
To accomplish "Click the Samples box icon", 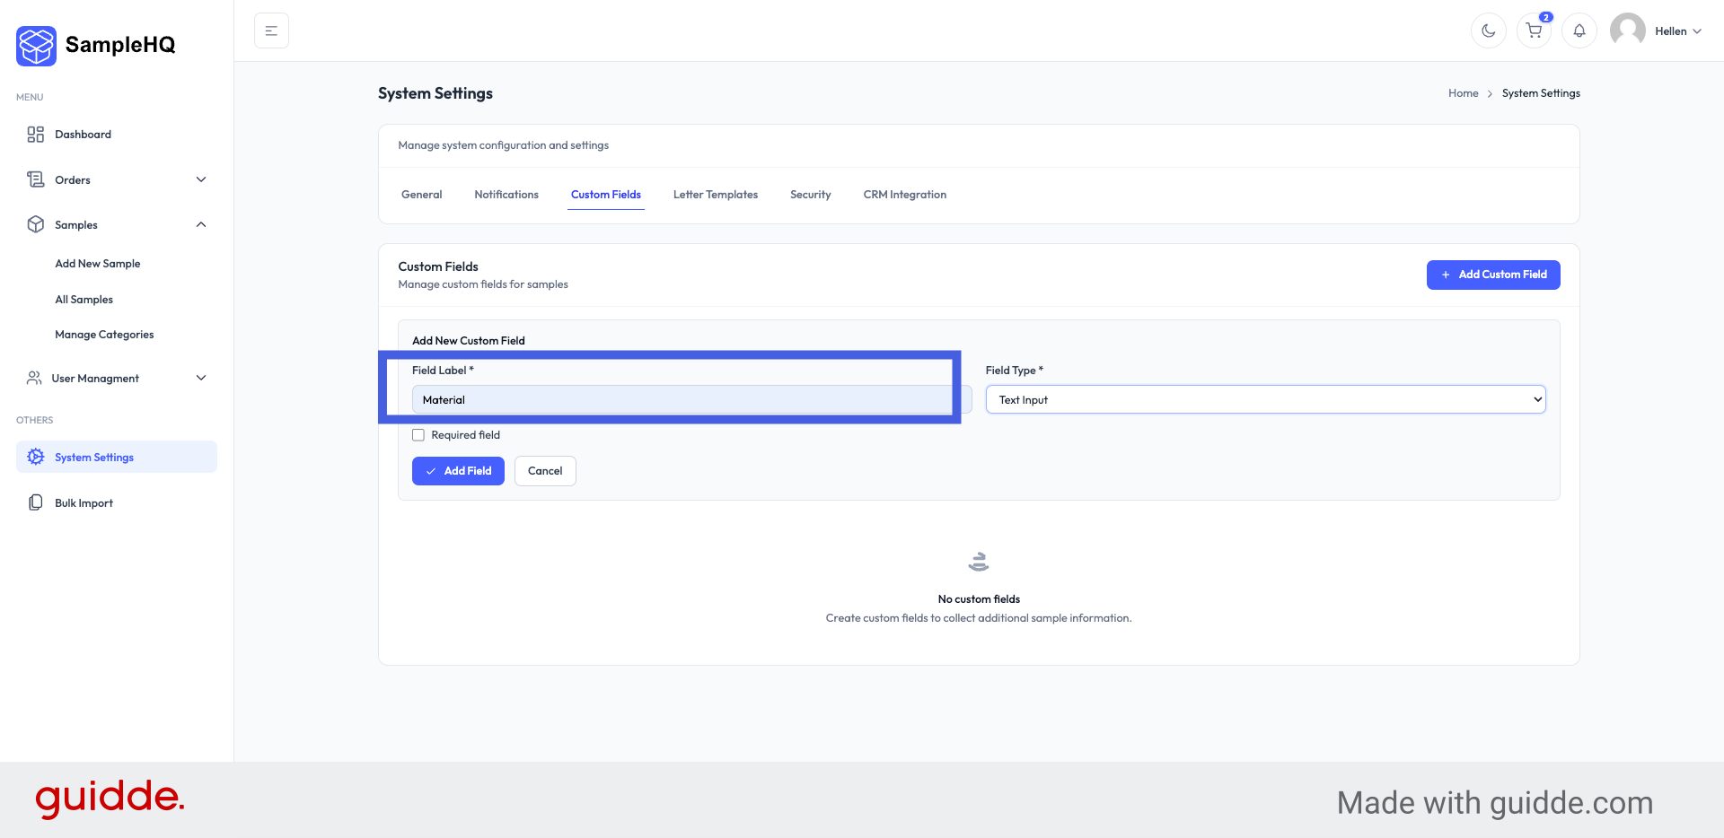I will (x=35, y=224).
